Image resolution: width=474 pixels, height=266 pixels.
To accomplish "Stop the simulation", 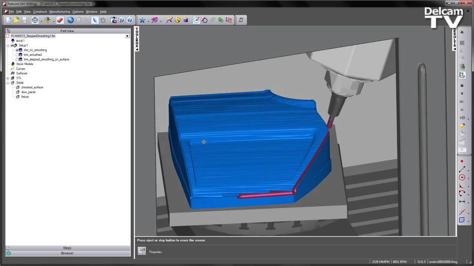I will [462, 85].
